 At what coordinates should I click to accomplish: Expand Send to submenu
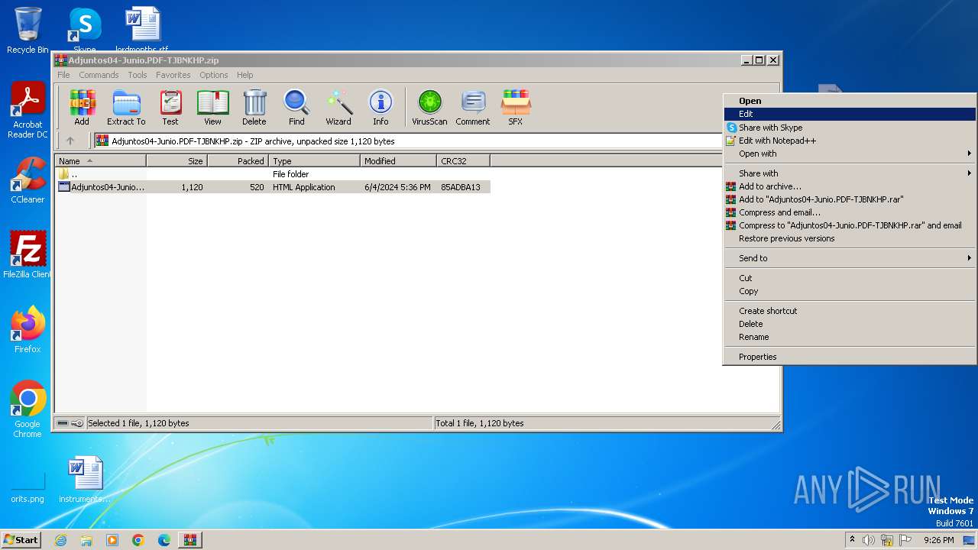coord(849,258)
